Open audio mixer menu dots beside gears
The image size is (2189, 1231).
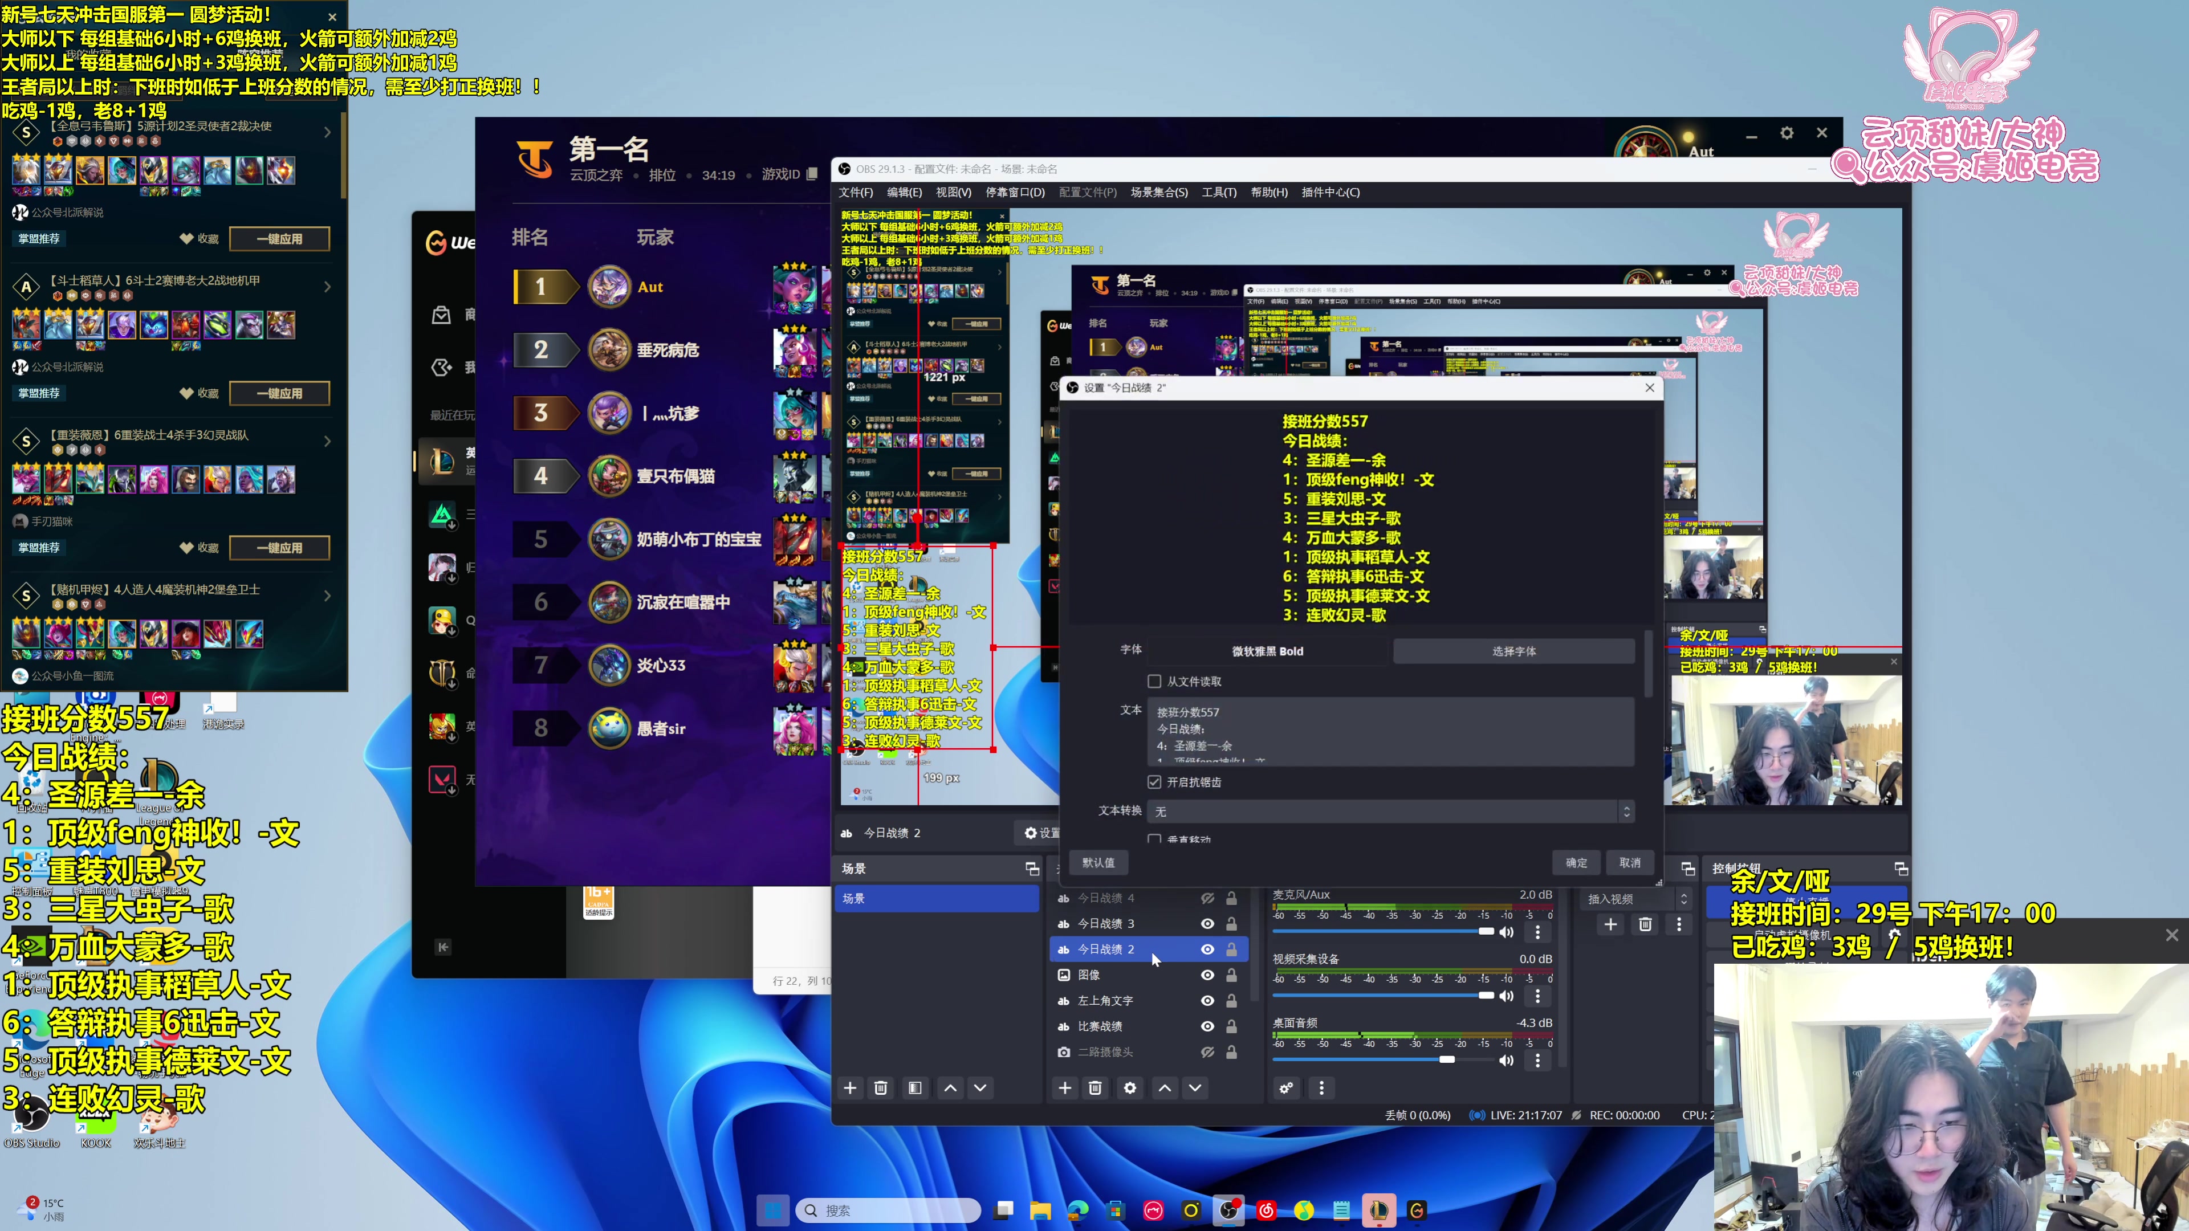pyautogui.click(x=1321, y=1087)
